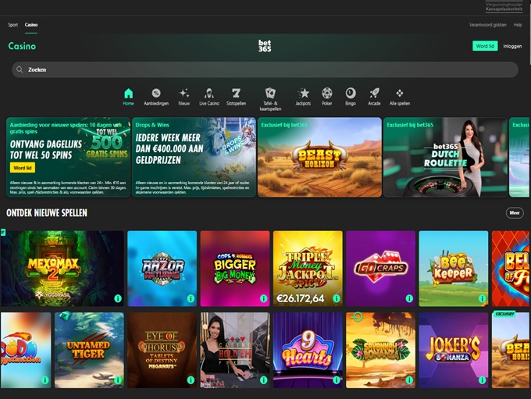Click the green Word lid header button
Screen dimensions: 531x399
(x=485, y=46)
